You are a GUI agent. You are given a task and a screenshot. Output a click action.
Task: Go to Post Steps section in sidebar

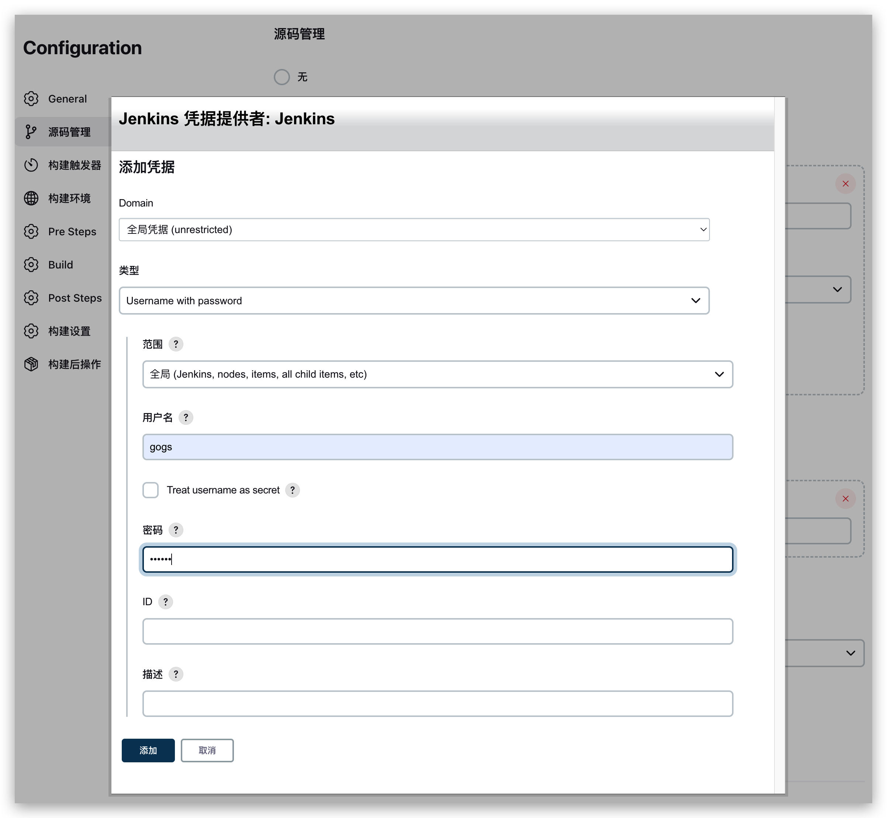click(75, 298)
